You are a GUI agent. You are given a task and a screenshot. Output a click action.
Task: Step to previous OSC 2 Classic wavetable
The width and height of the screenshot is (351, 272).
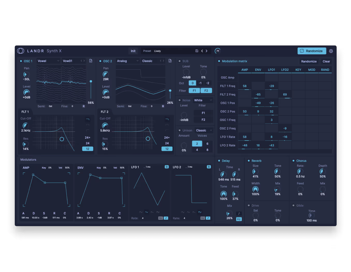(160, 61)
